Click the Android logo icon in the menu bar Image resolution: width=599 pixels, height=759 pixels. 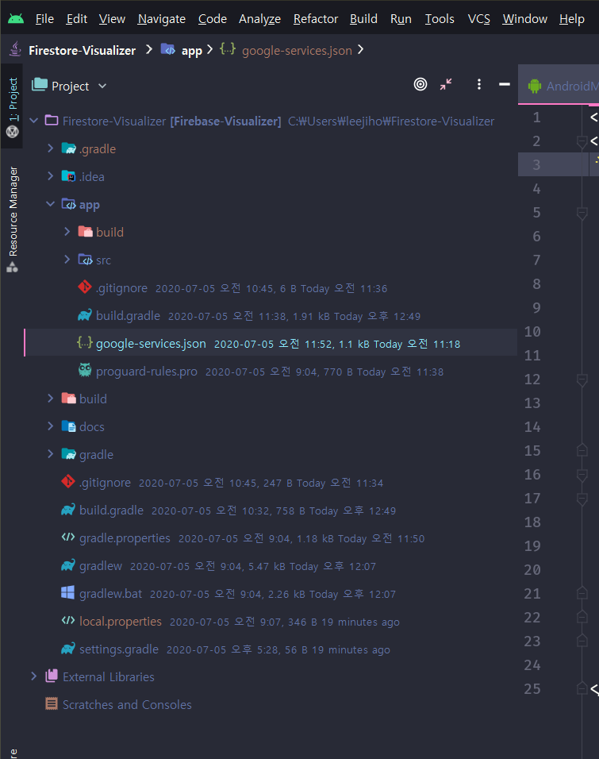pos(15,18)
